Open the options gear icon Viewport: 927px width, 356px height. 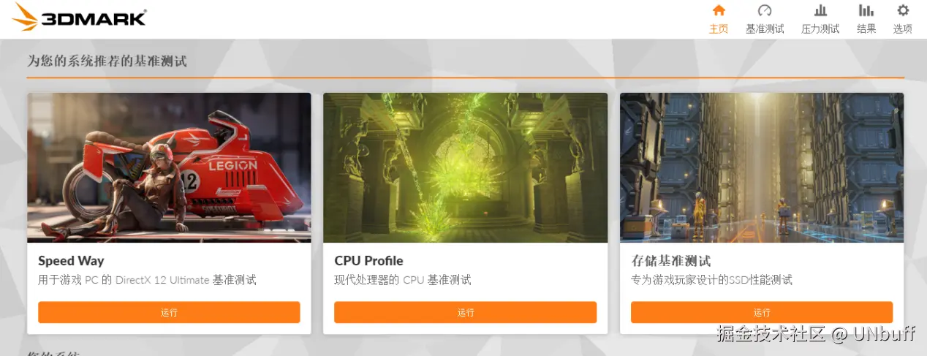pos(903,10)
